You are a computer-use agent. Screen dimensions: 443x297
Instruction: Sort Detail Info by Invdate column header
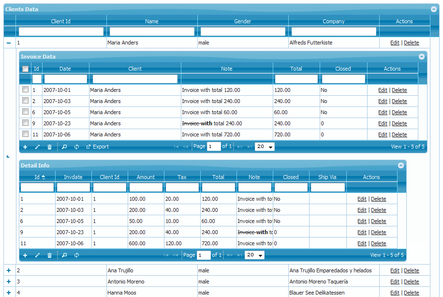(73, 177)
